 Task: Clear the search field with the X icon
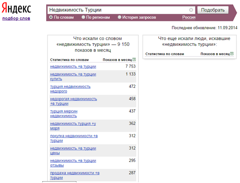pos(191,10)
